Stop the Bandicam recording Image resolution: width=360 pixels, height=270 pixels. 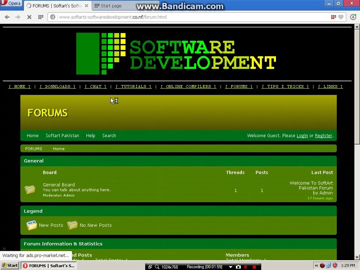point(254,267)
